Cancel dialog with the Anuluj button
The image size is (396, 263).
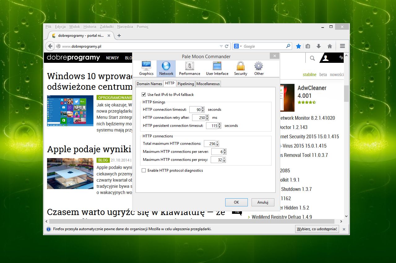coord(263,202)
